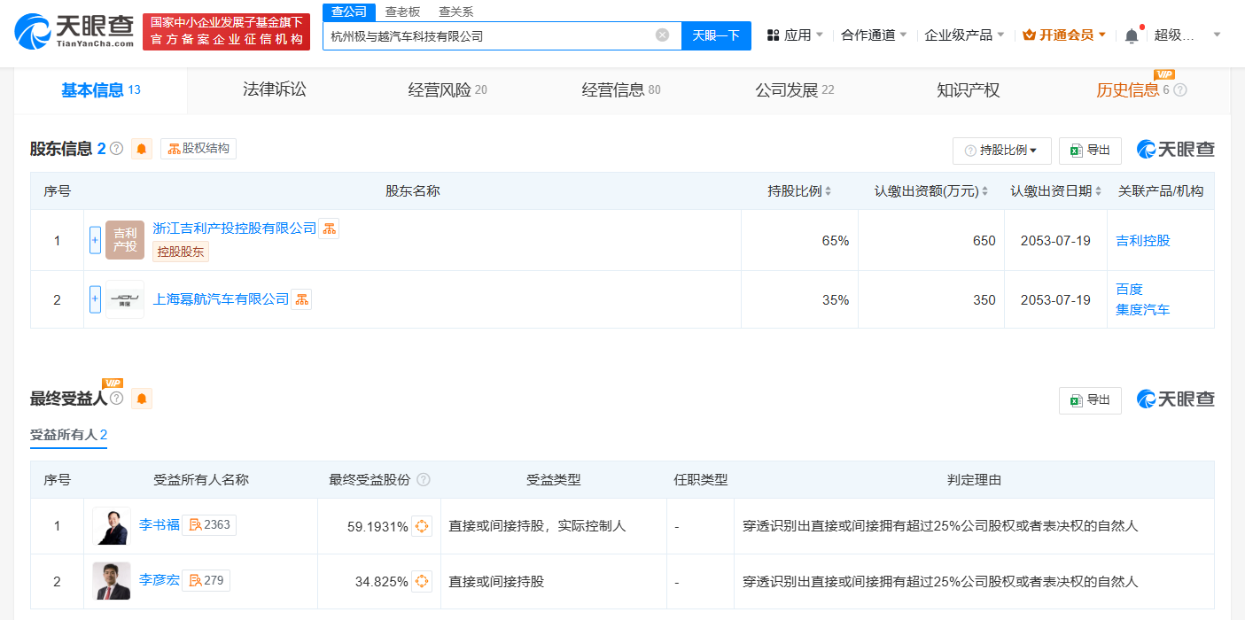Viewport: 1245px width, 620px height.
Task: Select the 34.825% beneficiary share value
Action: (x=381, y=582)
